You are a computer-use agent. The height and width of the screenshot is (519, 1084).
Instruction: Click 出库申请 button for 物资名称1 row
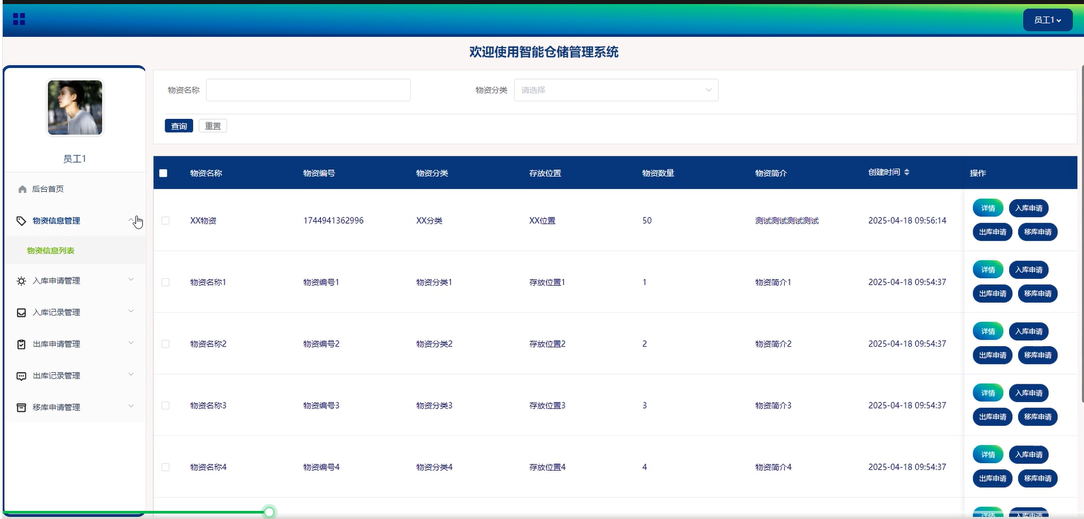(993, 294)
